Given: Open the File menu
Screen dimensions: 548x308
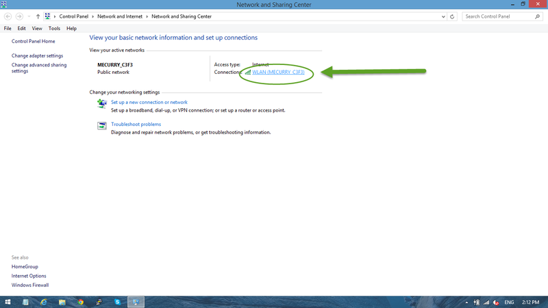Looking at the screenshot, I should click(8, 29).
